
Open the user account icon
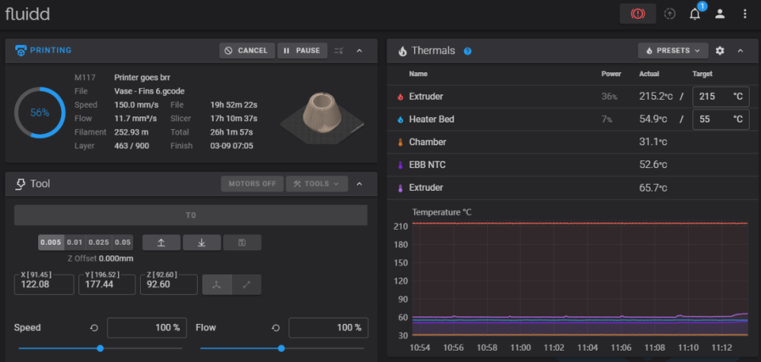point(720,14)
